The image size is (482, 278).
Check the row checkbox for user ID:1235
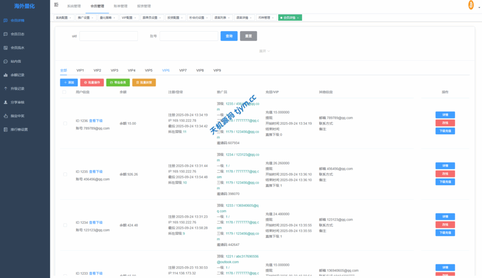(x=64, y=174)
